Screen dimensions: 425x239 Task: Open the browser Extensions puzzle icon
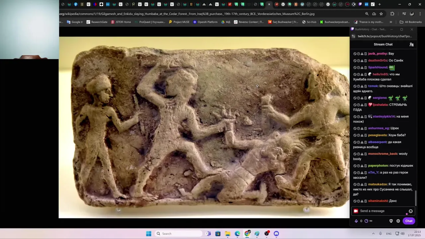click(x=392, y=14)
